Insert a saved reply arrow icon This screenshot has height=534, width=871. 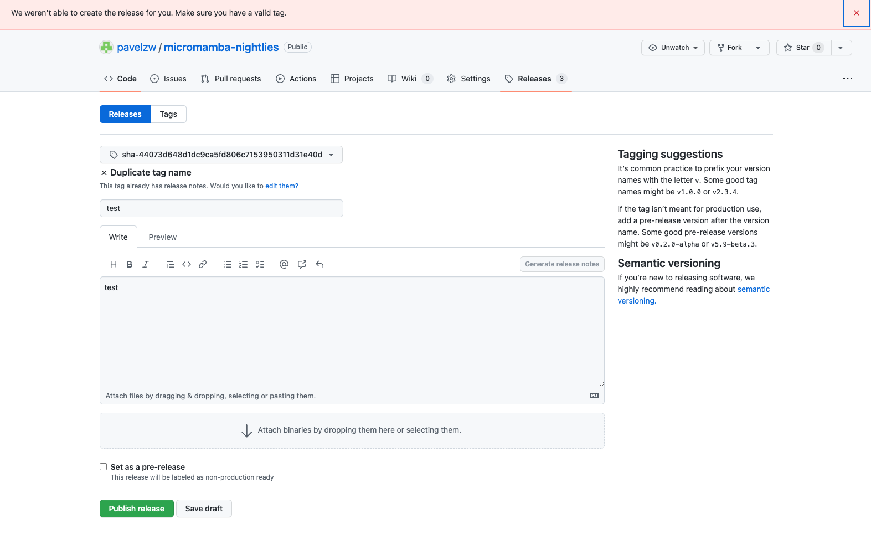tap(319, 264)
